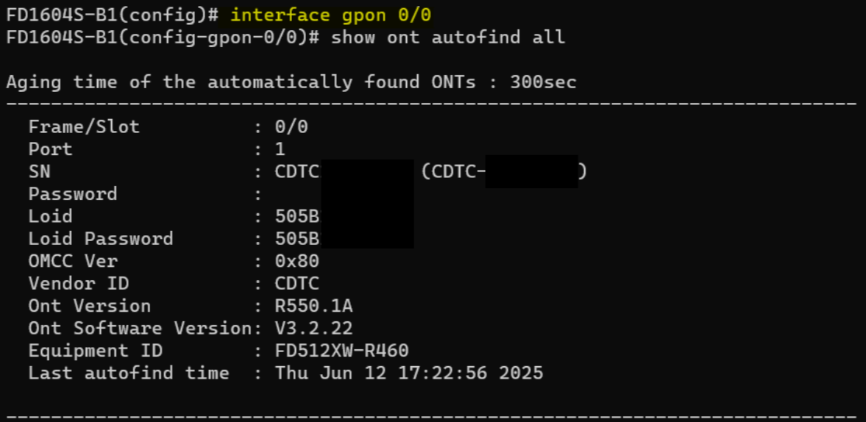Viewport: 866px width, 422px height.
Task: Click the empty Password field label
Action: pyautogui.click(x=73, y=194)
